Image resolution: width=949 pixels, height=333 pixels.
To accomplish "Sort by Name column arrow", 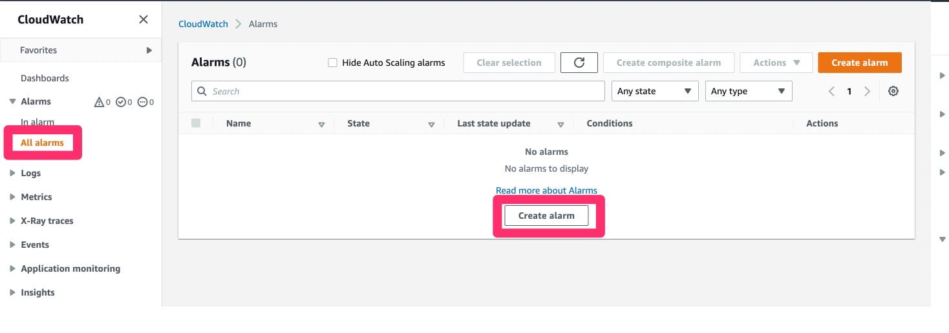I will [x=321, y=125].
